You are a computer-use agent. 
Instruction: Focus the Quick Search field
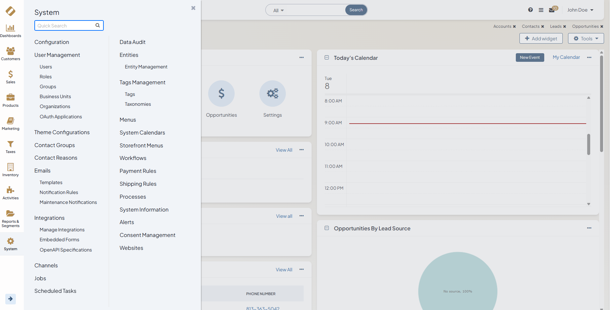coord(65,25)
